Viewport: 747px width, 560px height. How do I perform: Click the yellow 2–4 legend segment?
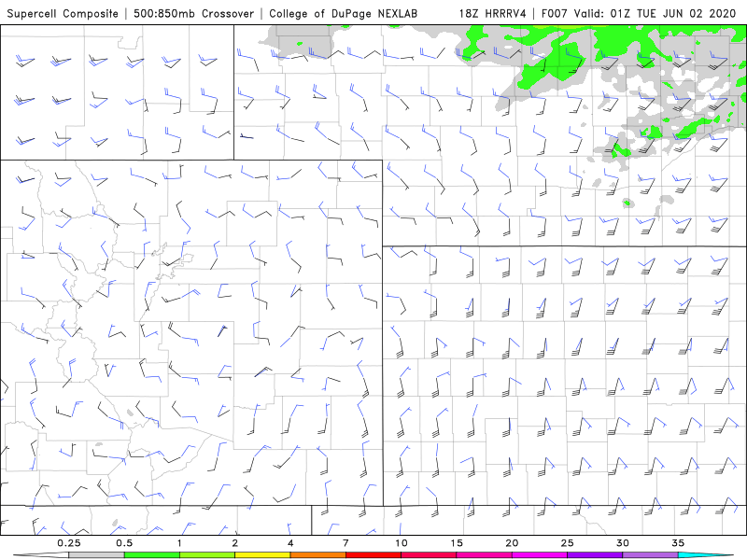tap(262, 555)
